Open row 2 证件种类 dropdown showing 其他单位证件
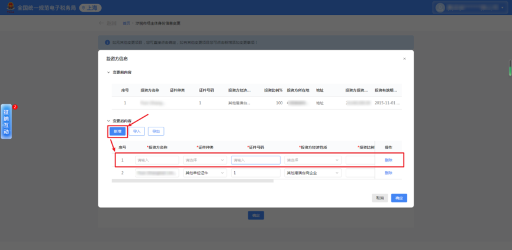The height and width of the screenshot is (250, 512). (205, 173)
